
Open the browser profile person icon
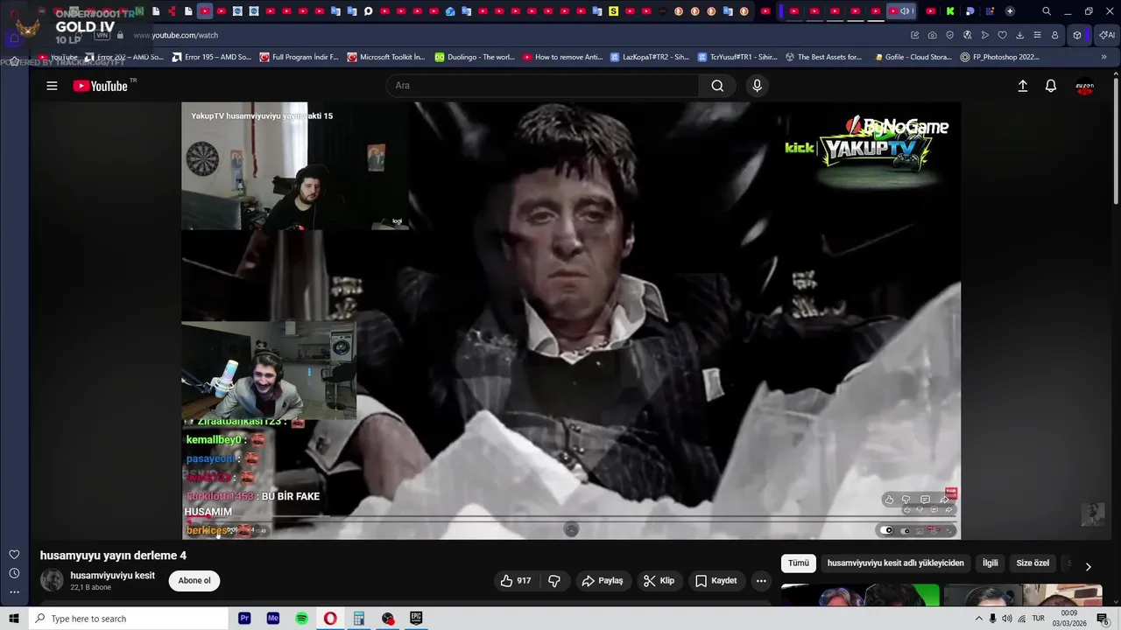click(x=1054, y=35)
